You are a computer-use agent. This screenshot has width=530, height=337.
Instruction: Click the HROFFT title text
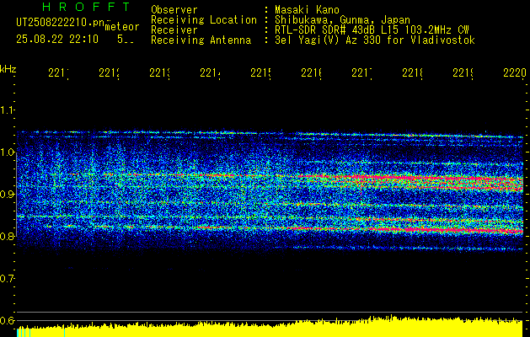click(86, 7)
